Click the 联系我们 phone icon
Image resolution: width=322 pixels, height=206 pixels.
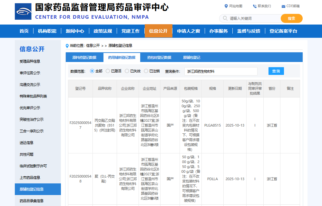click(255, 6)
